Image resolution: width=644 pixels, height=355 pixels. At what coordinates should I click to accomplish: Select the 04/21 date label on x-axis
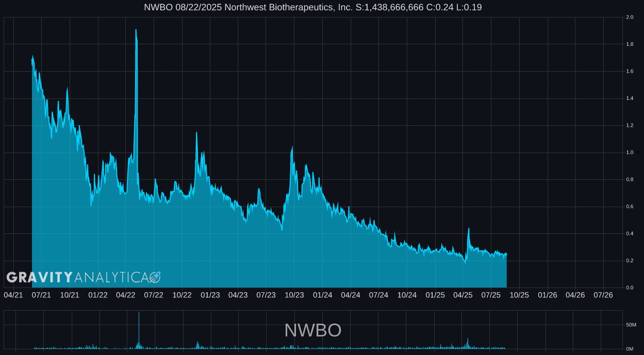(x=13, y=295)
